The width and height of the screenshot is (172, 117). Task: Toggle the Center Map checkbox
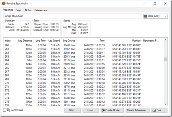[4, 110]
